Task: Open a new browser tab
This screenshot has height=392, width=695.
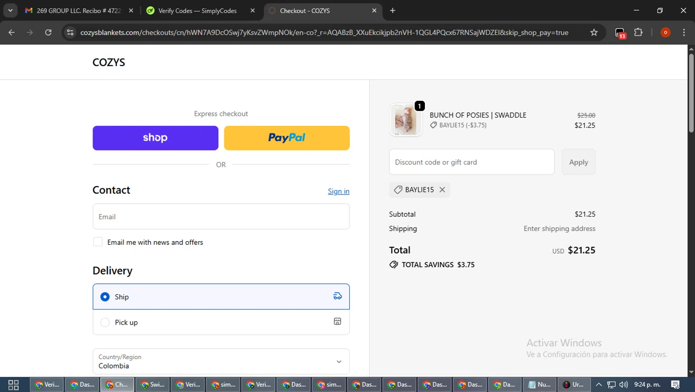Action: [x=392, y=11]
